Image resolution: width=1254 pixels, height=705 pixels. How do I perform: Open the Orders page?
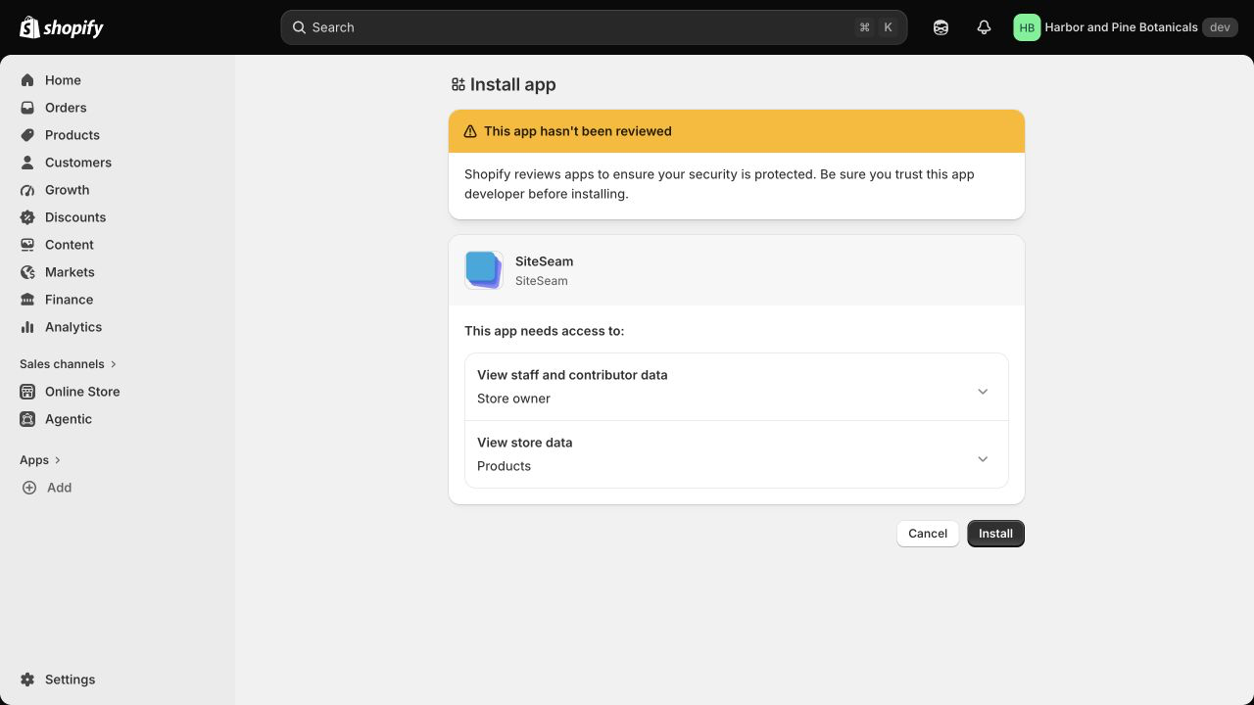tap(118, 108)
